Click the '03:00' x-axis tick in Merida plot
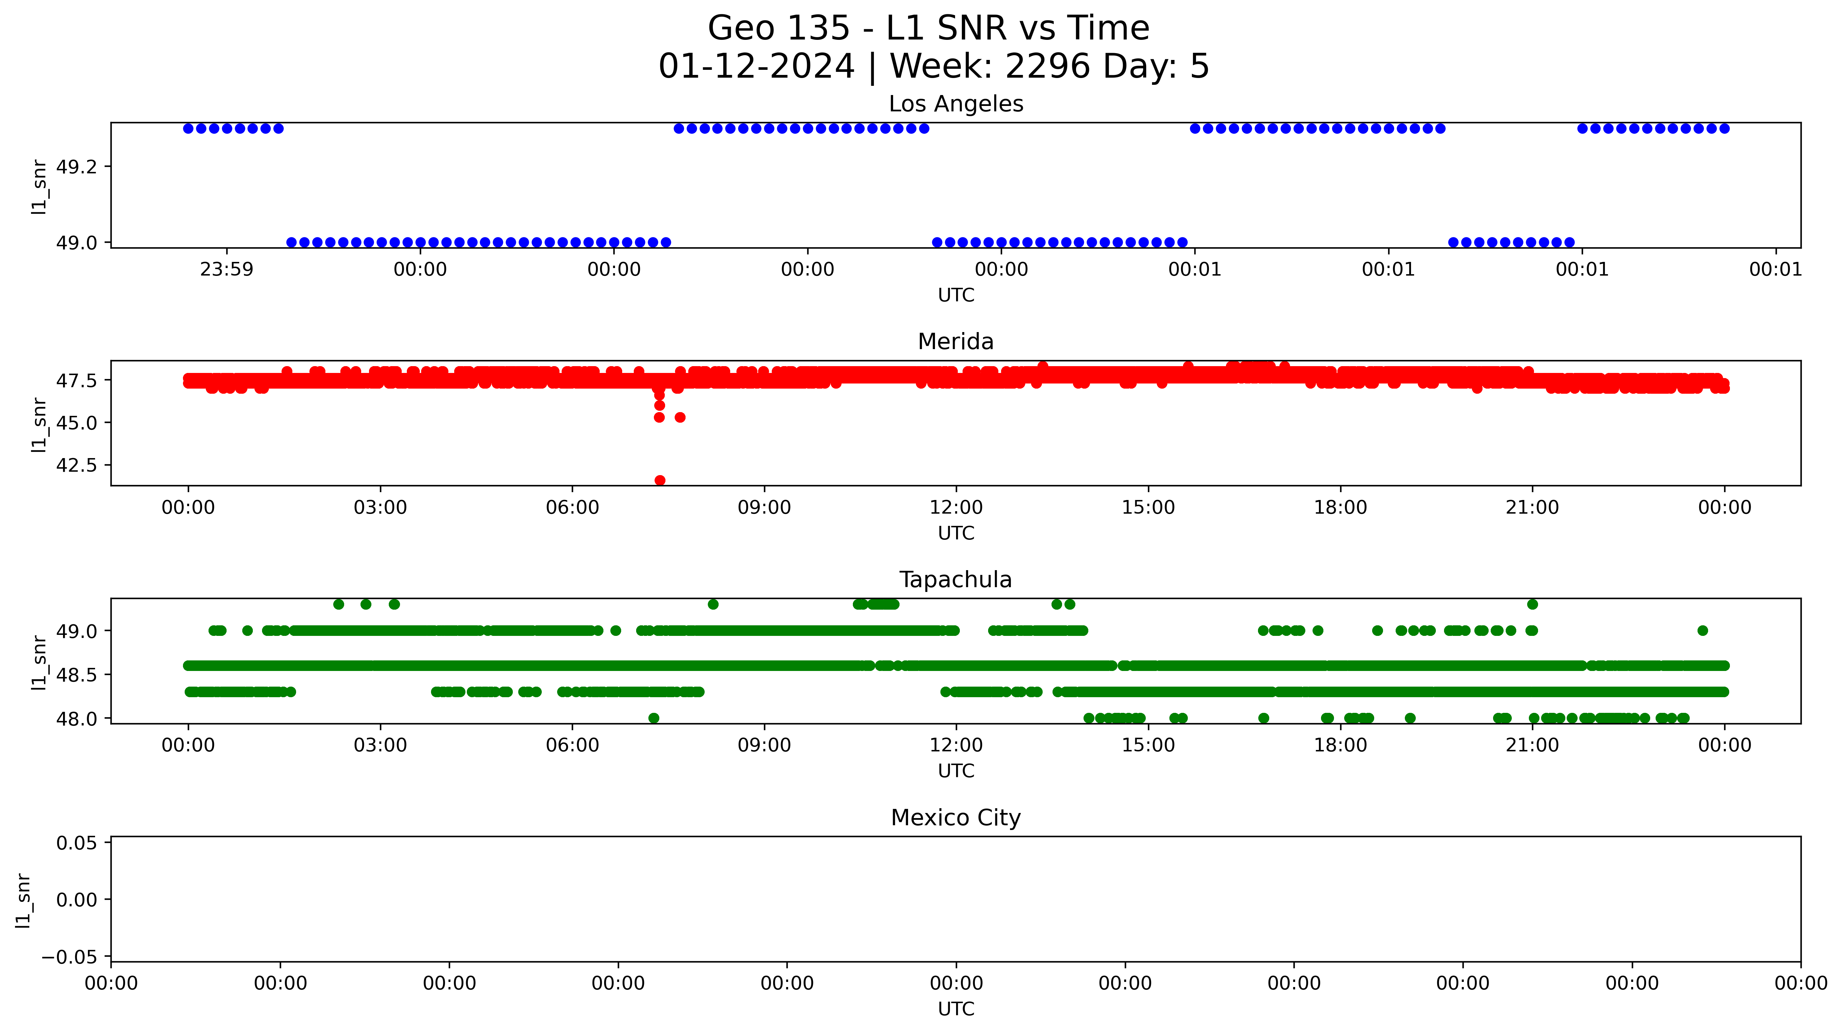Screen dimensions: 1842x1033 pos(380,507)
